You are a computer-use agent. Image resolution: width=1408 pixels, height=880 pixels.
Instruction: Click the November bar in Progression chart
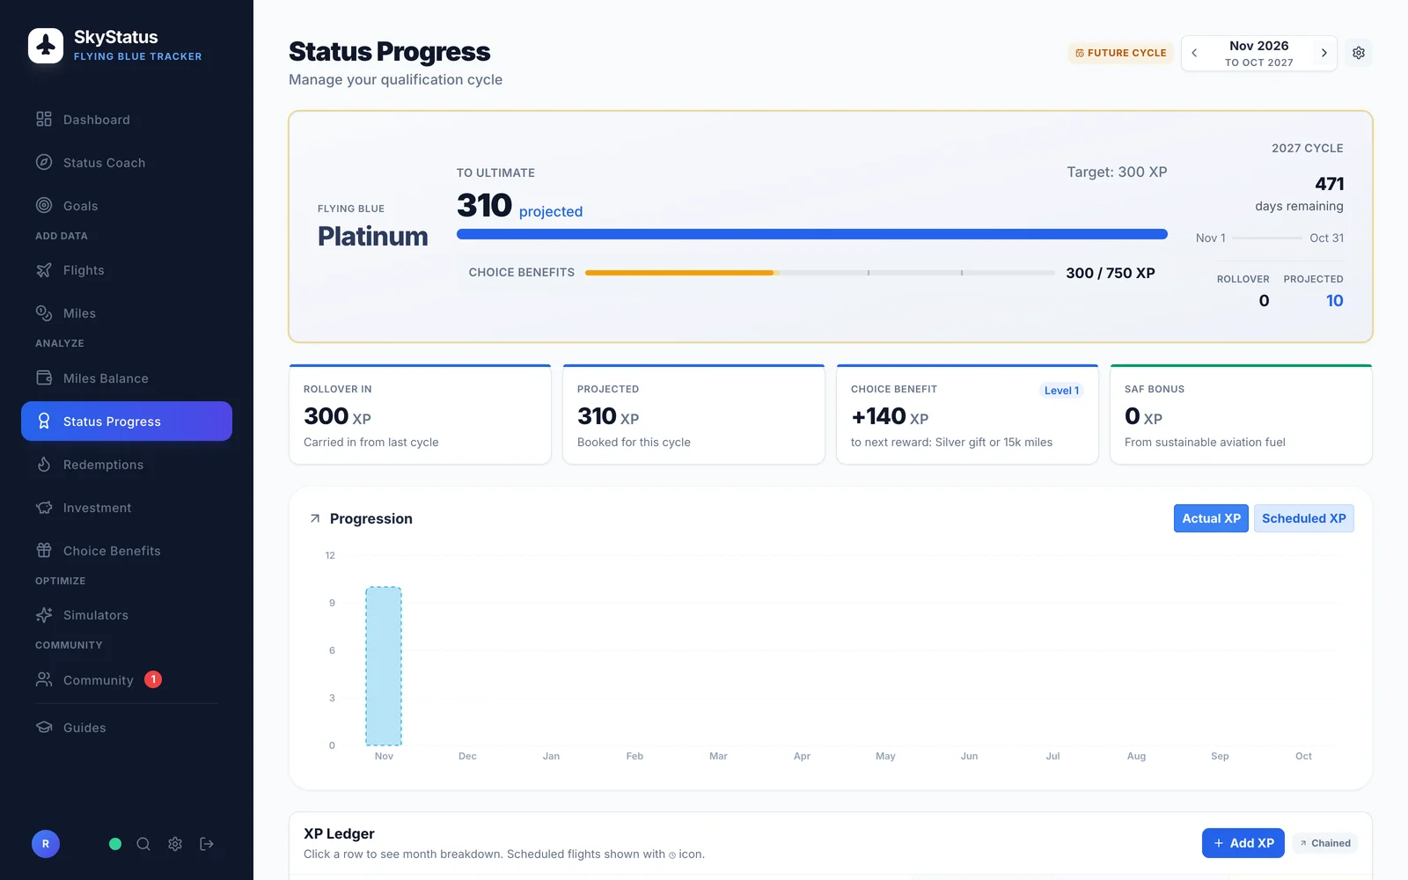(384, 666)
